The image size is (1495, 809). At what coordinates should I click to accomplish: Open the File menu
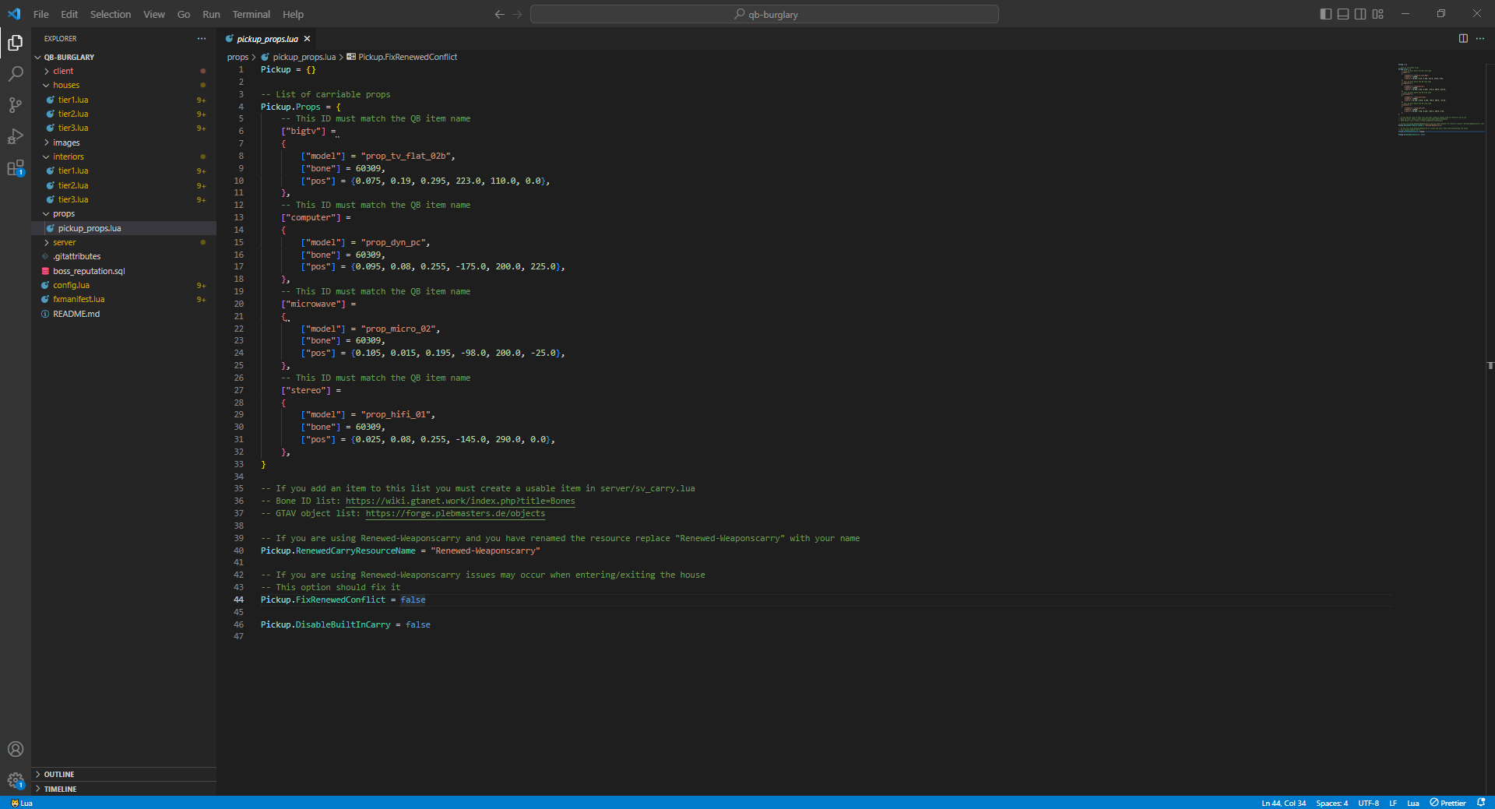tap(40, 14)
